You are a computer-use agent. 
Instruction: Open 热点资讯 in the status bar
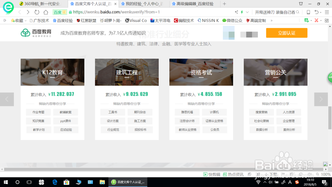pos(233,174)
